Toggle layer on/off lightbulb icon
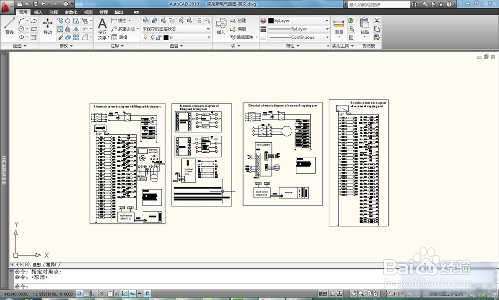Screen dimensions: 499x300 [x=146, y=37]
